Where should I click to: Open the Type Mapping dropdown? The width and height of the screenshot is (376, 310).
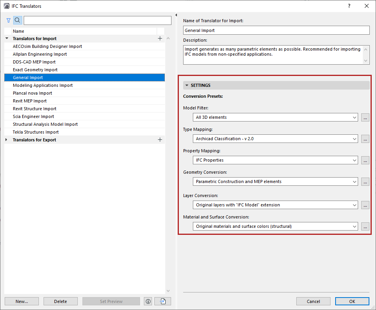click(x=275, y=139)
